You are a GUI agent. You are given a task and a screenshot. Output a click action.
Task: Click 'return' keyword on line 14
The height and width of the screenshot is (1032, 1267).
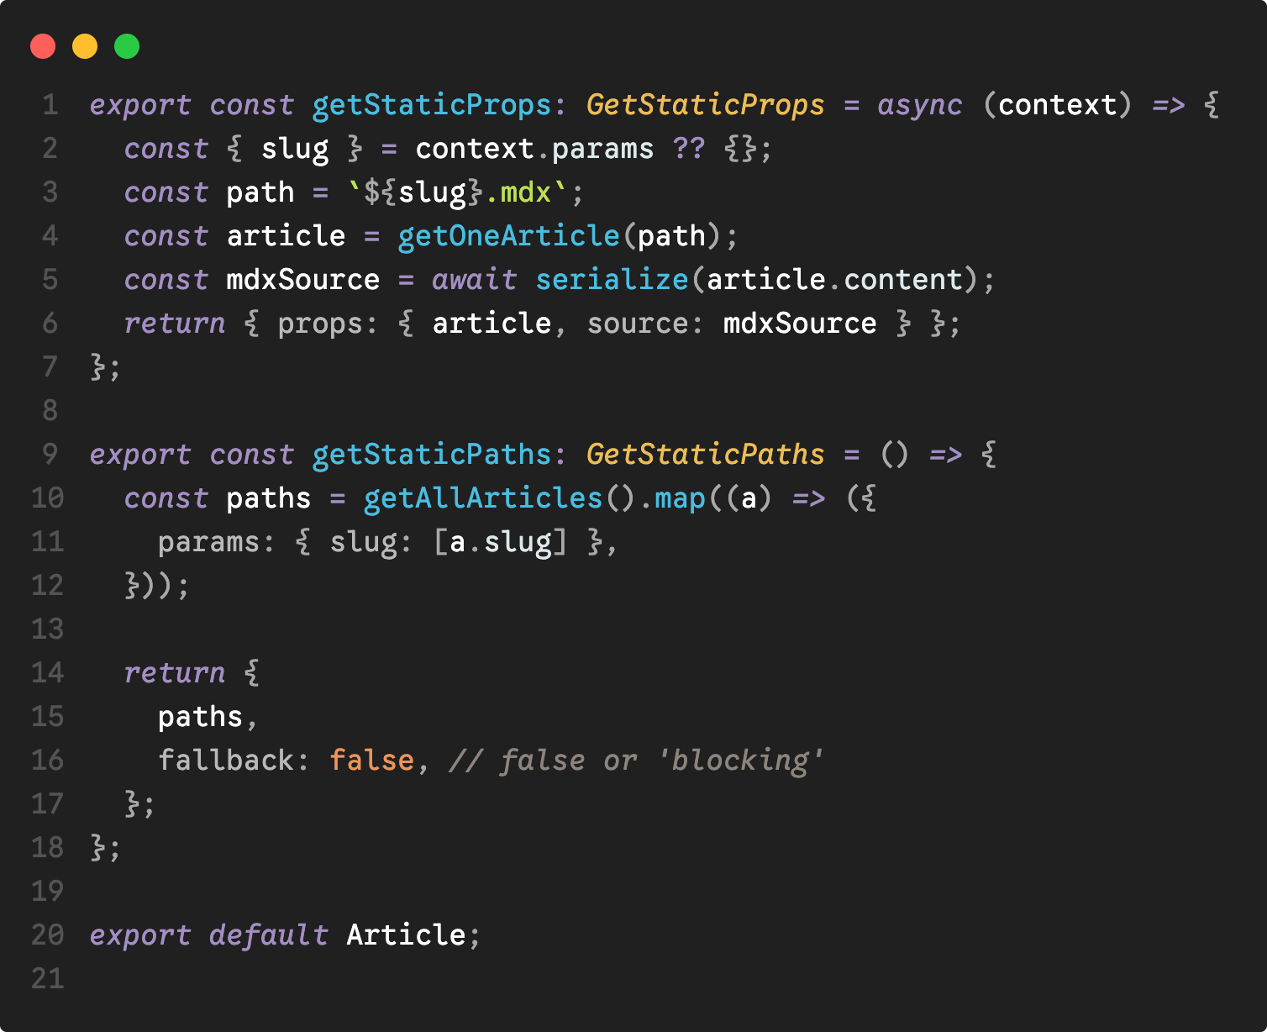point(175,673)
